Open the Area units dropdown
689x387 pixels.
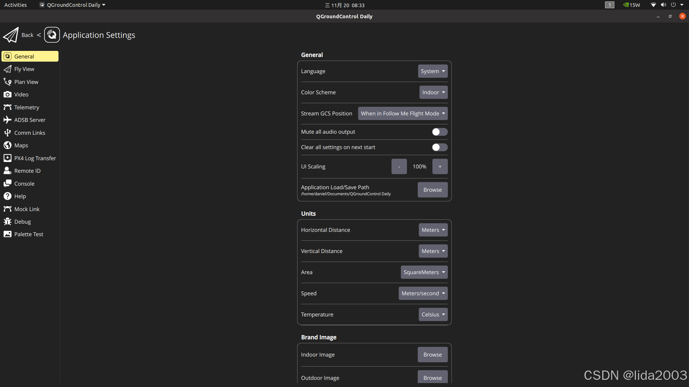click(424, 272)
